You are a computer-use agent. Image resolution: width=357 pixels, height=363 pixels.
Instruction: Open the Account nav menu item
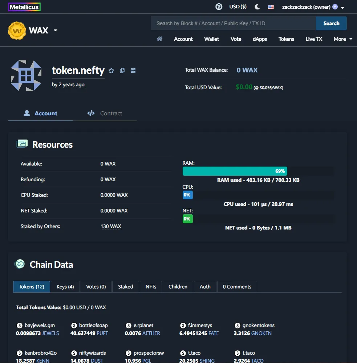(183, 39)
